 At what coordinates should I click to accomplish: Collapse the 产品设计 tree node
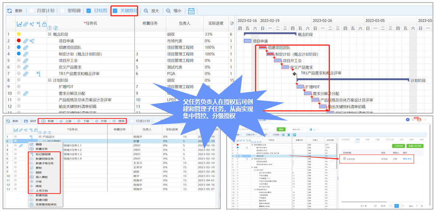pos(40,136)
